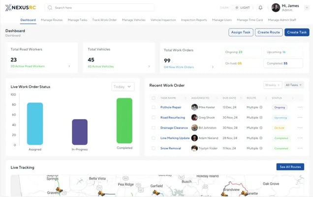Check the Road Resurfacing row checkbox
313x197 pixels.
point(154,118)
